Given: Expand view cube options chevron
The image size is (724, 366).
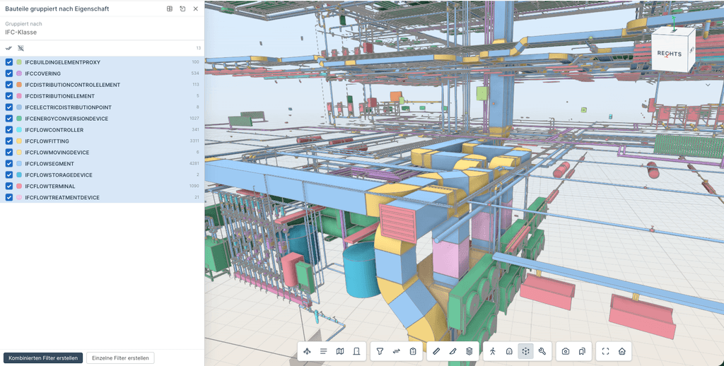Looking at the screenshot, I should (x=707, y=85).
